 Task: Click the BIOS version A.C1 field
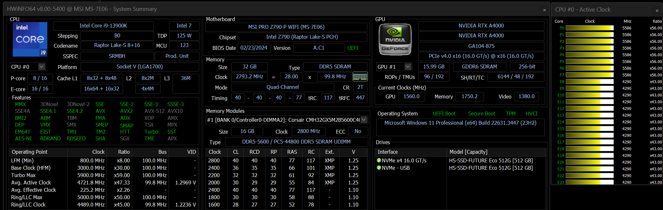tap(319, 48)
